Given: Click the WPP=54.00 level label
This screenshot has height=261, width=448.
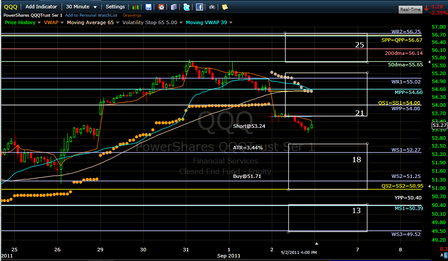Looking at the screenshot, I should [406, 109].
